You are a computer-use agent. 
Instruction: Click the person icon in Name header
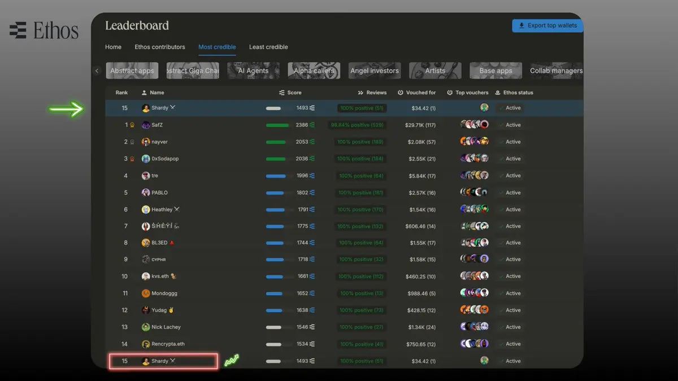(x=144, y=93)
